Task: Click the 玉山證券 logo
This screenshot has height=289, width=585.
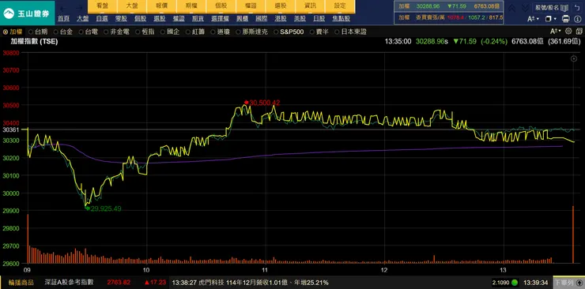Action: pos(27,13)
